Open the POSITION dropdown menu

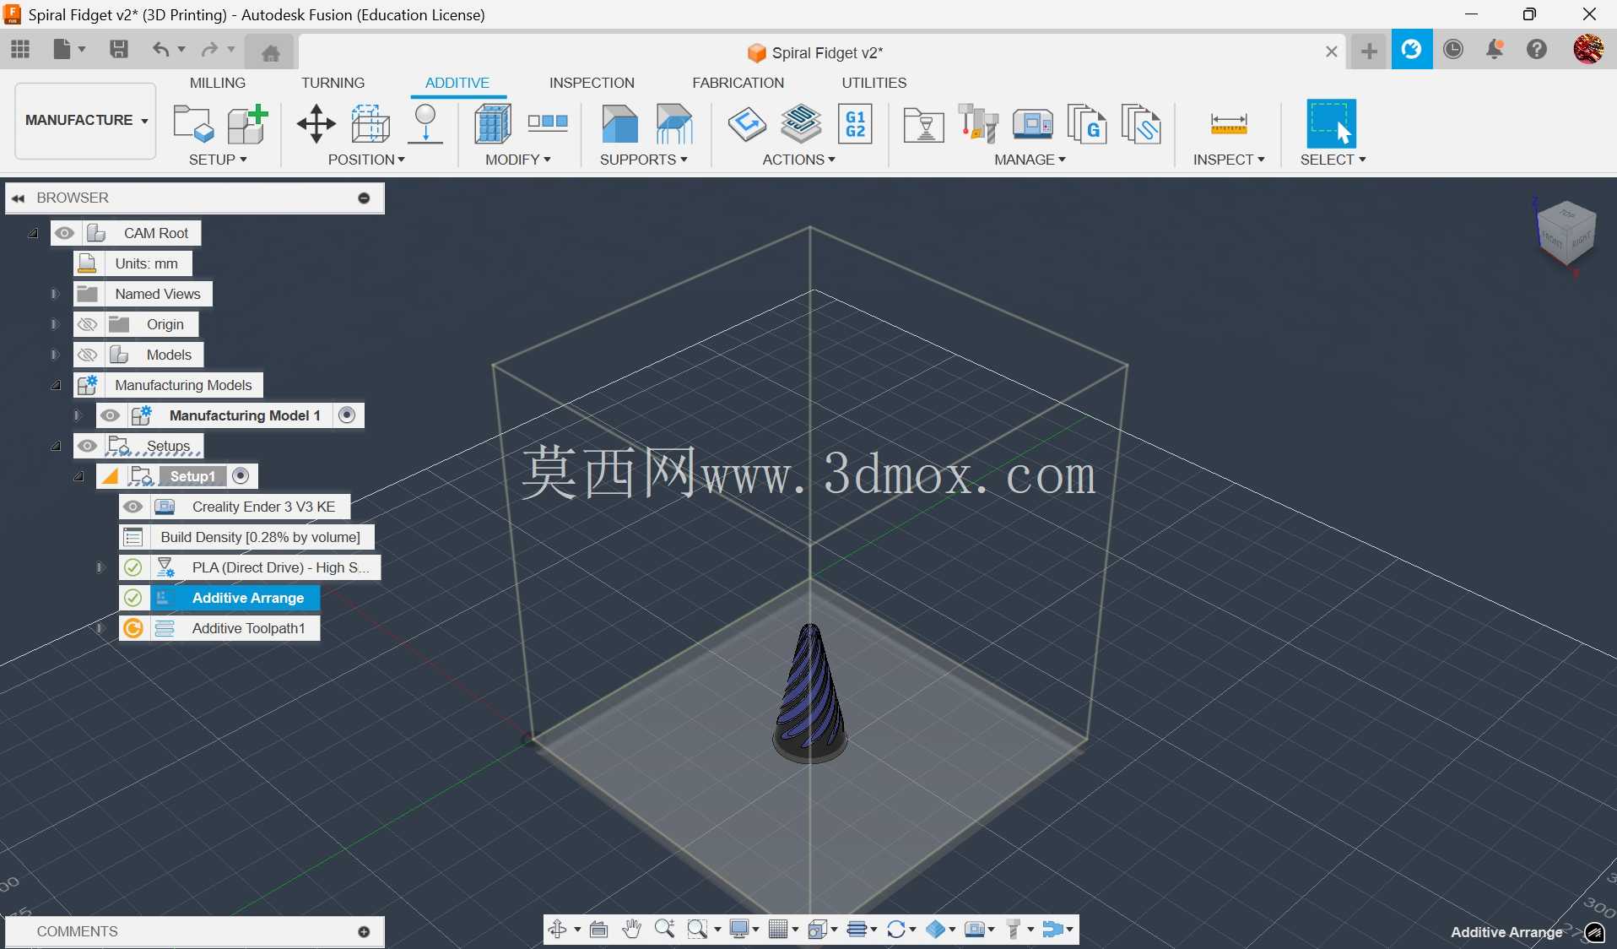click(366, 160)
